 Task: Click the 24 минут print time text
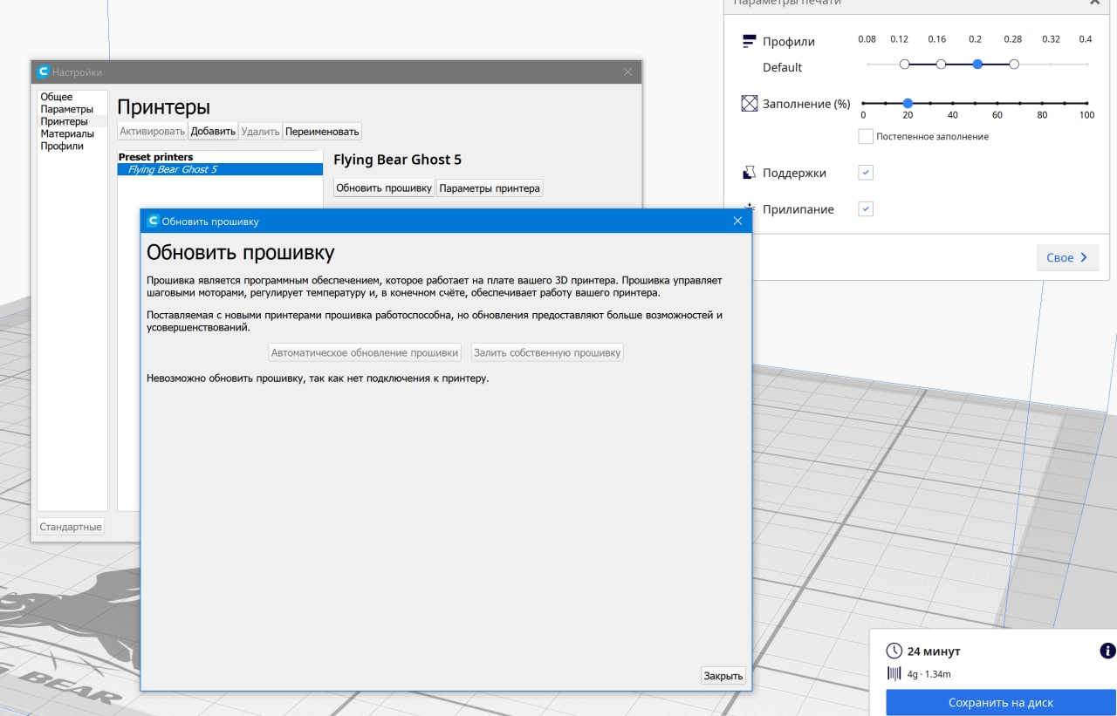click(934, 651)
